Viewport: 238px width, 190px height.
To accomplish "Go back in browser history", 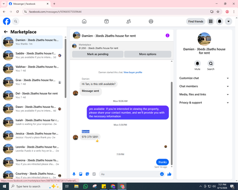I will pos(4,12).
